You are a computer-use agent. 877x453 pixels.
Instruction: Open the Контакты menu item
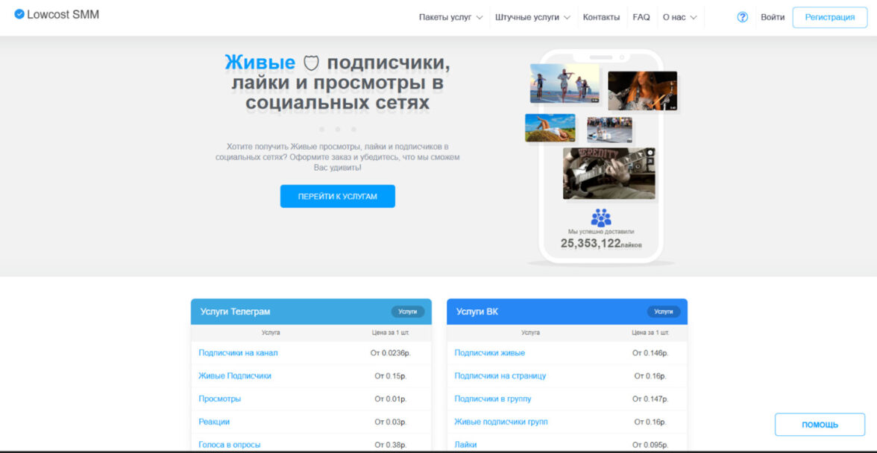tap(601, 17)
